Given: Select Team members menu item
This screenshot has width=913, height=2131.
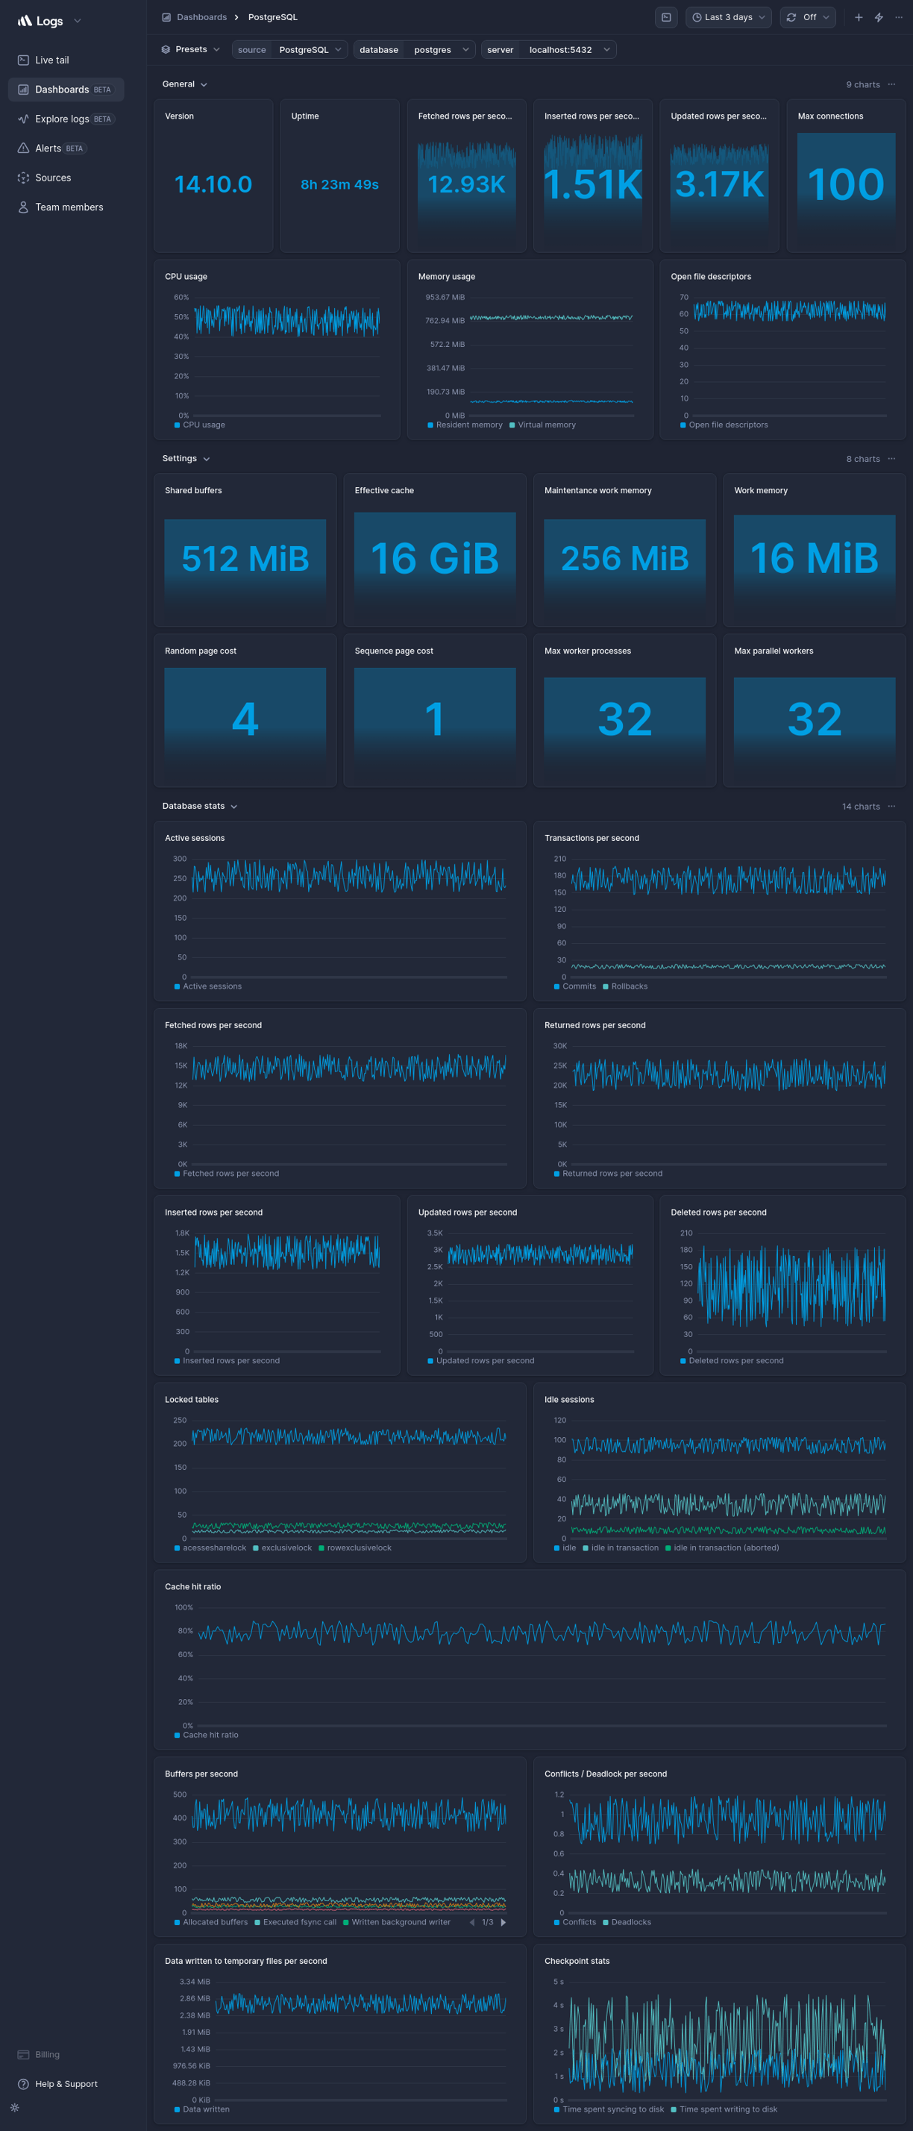Looking at the screenshot, I should click(x=66, y=207).
